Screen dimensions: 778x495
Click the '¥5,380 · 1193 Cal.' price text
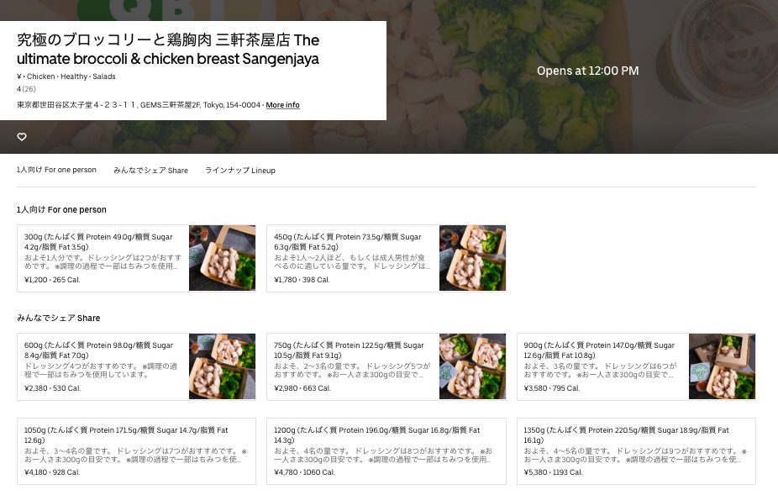point(553,472)
